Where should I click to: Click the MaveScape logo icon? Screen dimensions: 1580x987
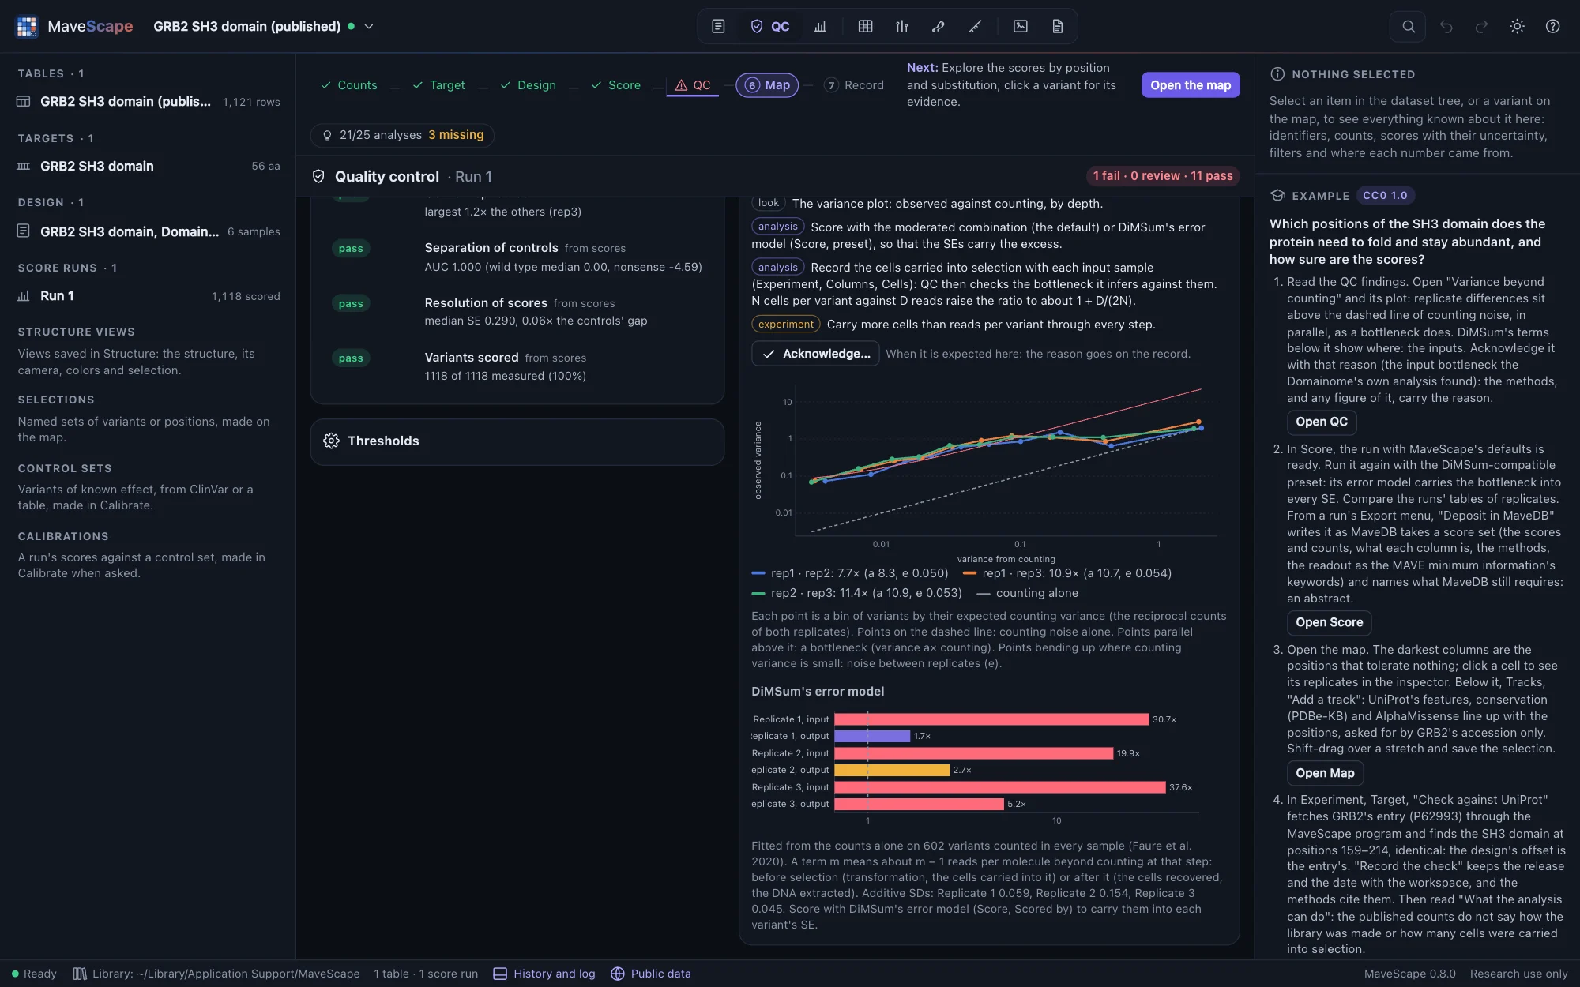27,26
